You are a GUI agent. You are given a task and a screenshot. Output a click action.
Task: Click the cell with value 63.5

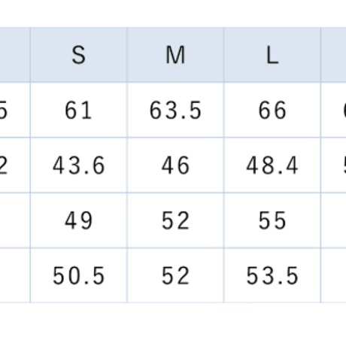pyautogui.click(x=175, y=110)
